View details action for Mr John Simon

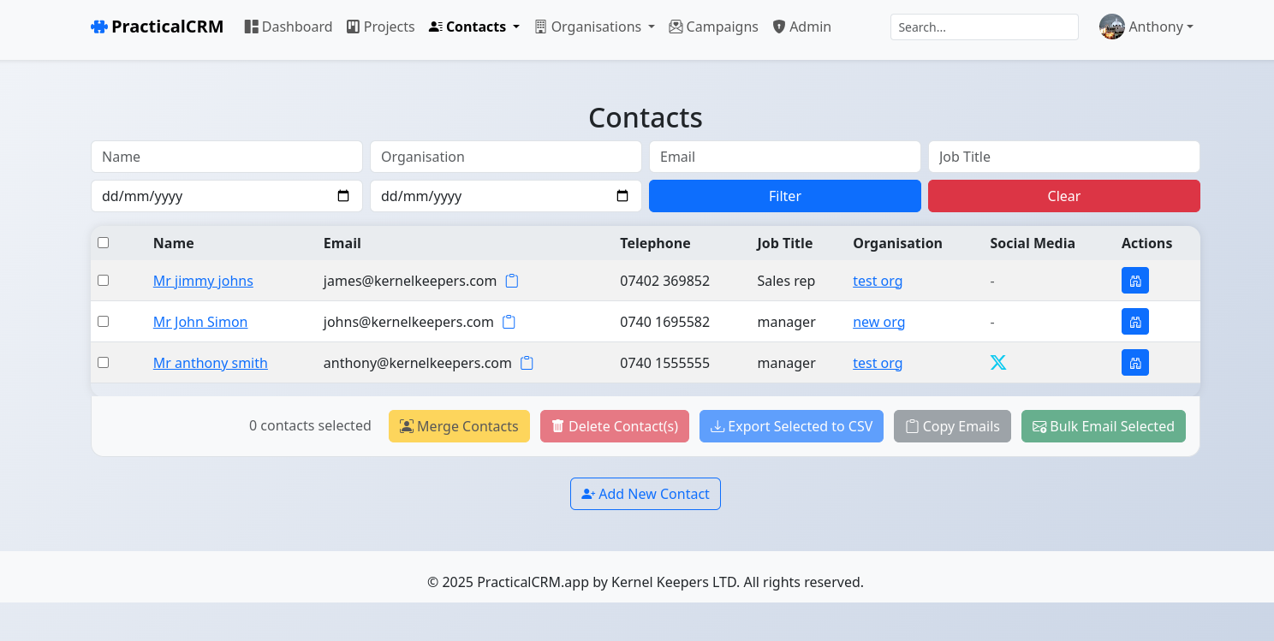(1135, 322)
